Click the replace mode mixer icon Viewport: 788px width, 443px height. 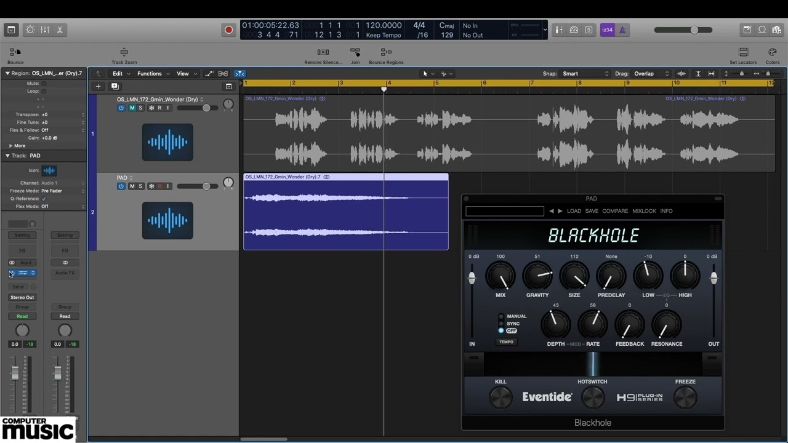coord(559,30)
